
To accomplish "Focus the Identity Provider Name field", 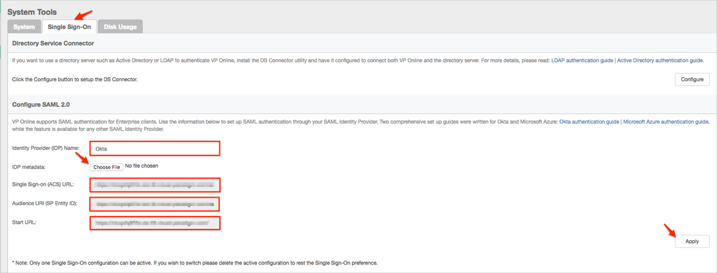I will tap(155, 148).
